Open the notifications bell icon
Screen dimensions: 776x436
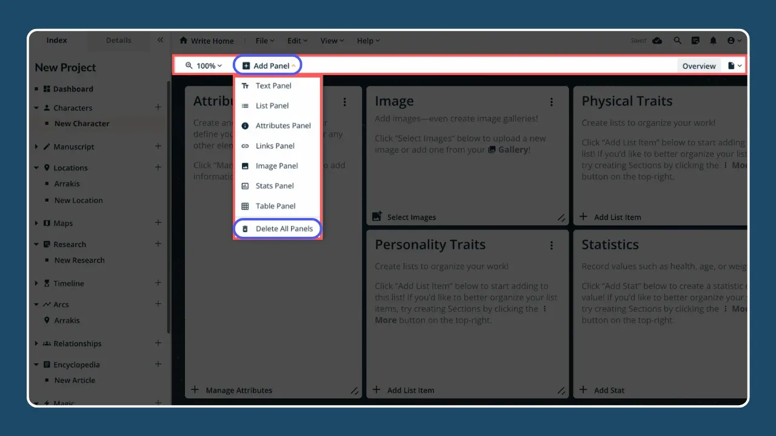(x=713, y=41)
